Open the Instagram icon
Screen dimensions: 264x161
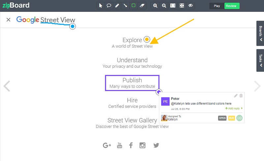pos(143,145)
